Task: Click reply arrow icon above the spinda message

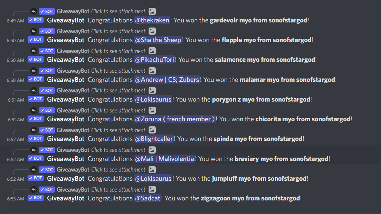Action: (x=33, y=130)
